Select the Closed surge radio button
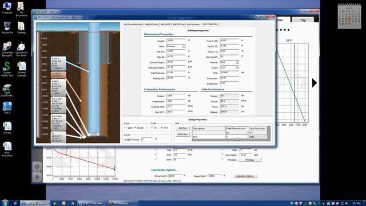This screenshot has height=206, width=366. tap(135, 128)
